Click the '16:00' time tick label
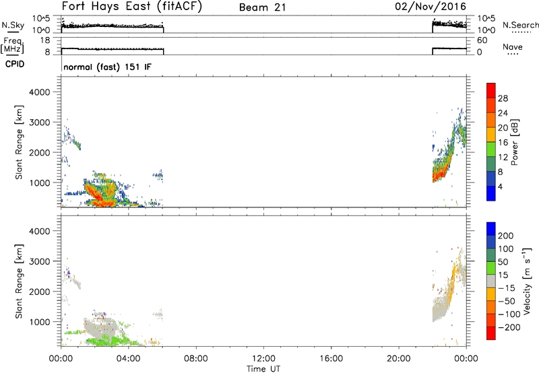This screenshot has height=373, width=539. 331,359
